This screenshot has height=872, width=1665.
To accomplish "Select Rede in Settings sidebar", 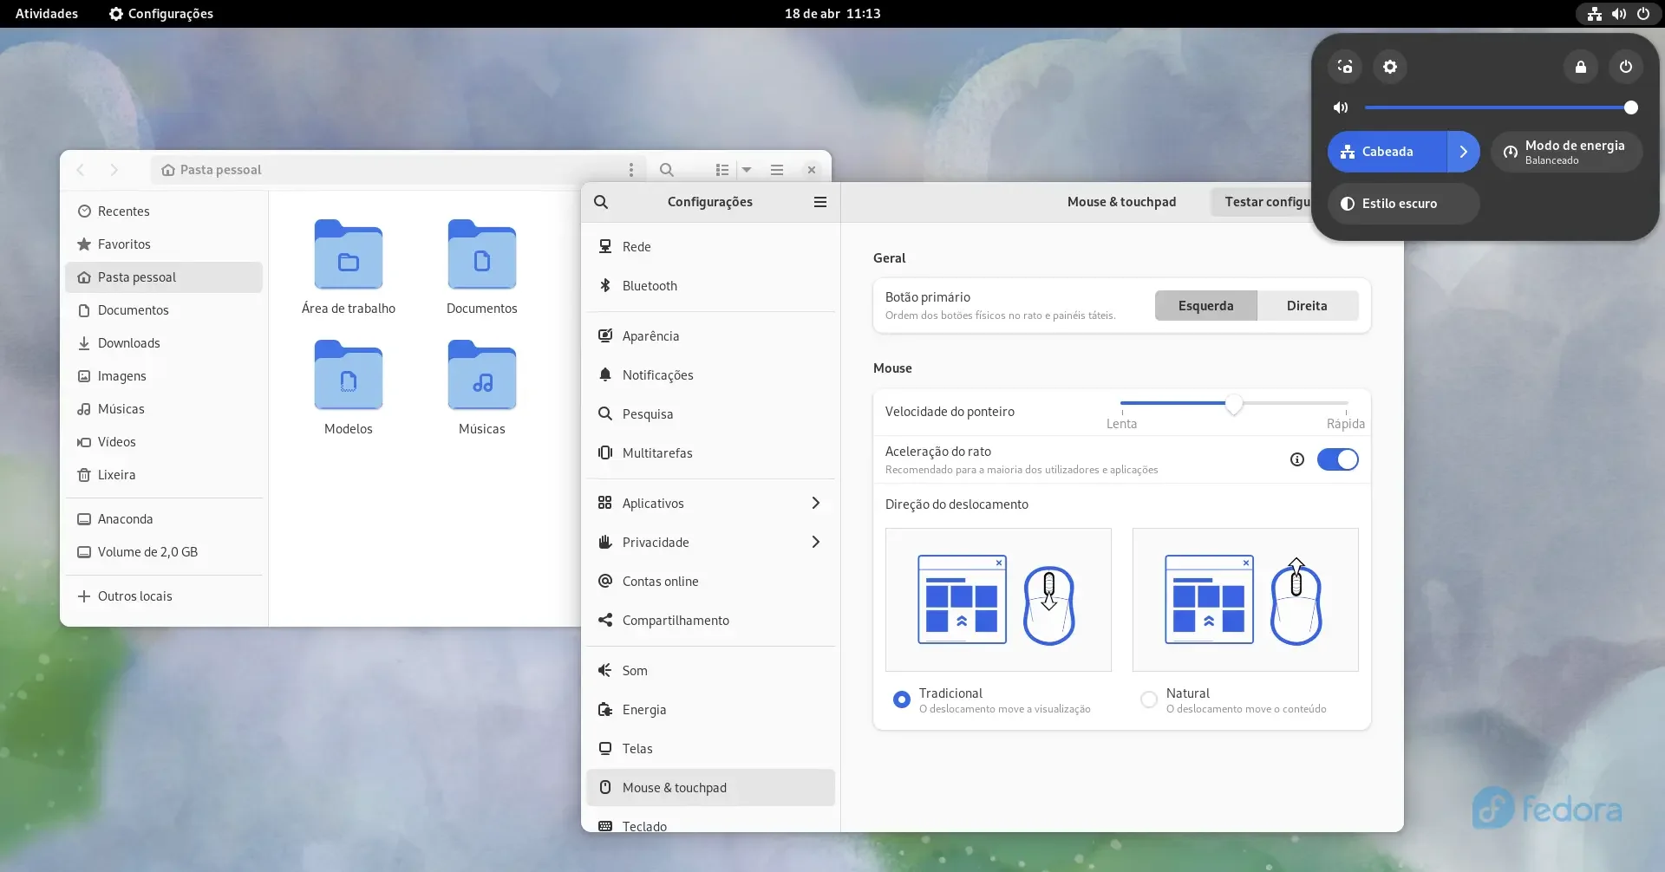I will coord(710,247).
